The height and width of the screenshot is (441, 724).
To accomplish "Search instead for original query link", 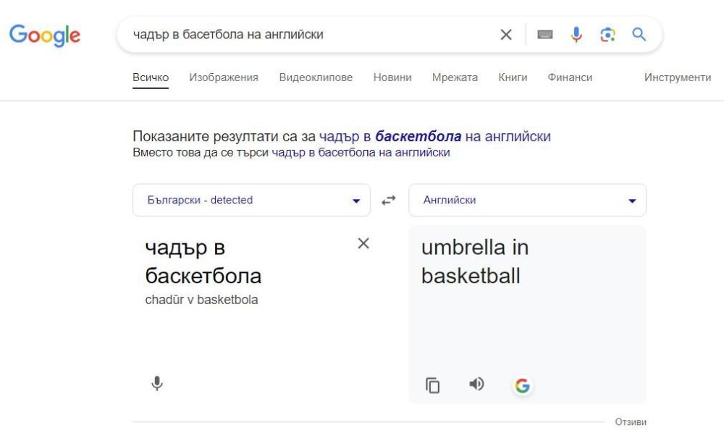I will [x=361, y=153].
